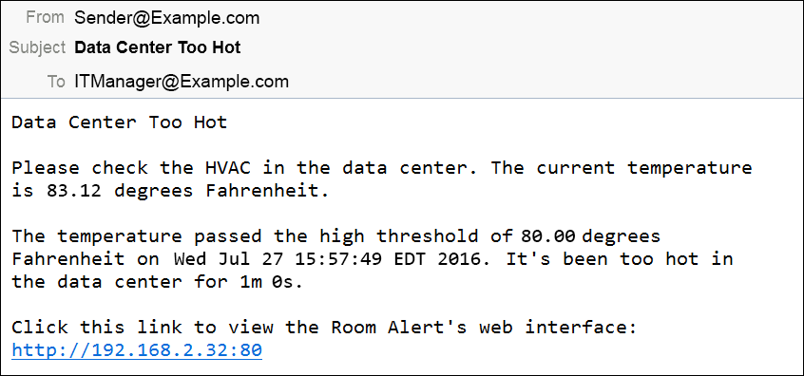Click the 80.00 threshold value
The width and height of the screenshot is (804, 376).
click(x=548, y=236)
